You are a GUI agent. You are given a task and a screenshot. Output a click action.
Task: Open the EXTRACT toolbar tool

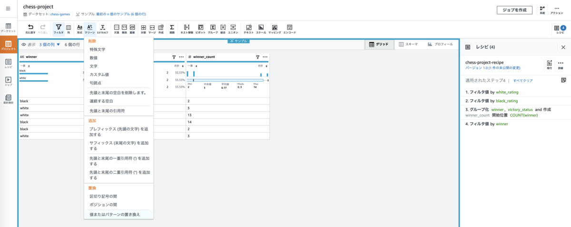pos(103,29)
